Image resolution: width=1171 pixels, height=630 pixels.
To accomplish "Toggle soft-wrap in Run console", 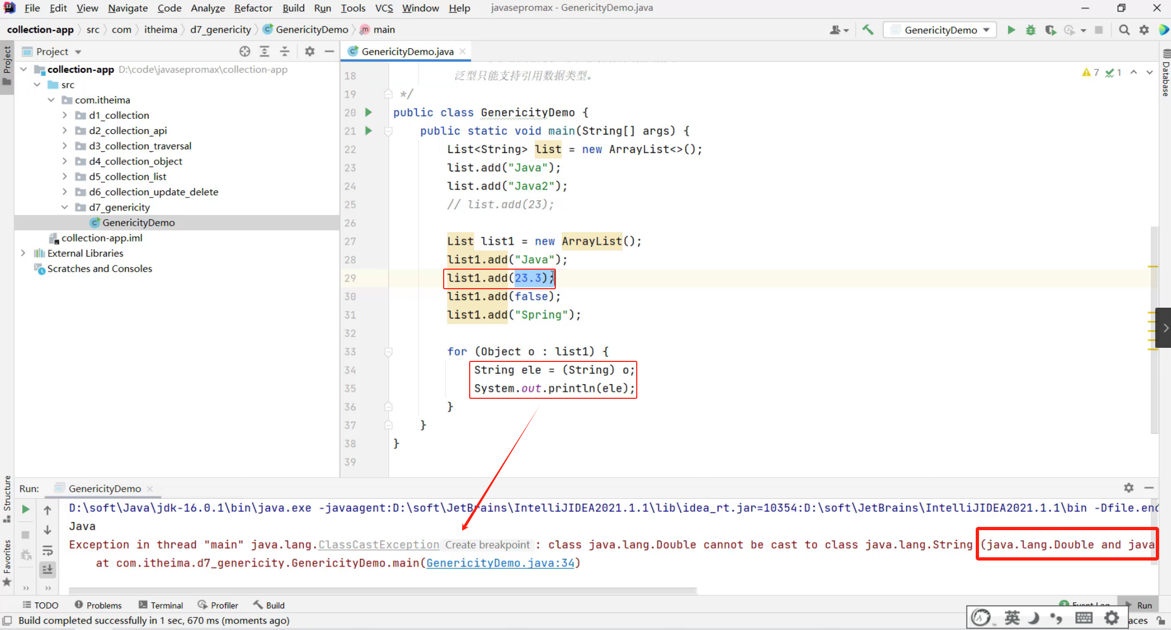I will (48, 551).
